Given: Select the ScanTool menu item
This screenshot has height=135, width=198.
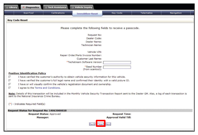Looking at the screenshot, I should (29, 13).
